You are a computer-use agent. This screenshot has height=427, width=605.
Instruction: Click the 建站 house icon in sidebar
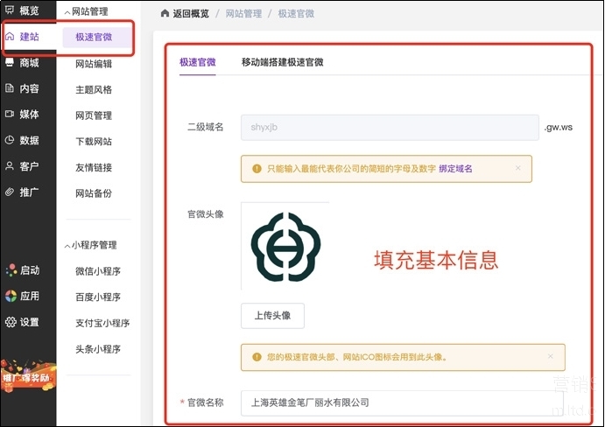10,37
